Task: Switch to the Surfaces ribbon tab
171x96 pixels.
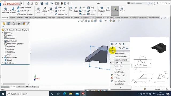Action: pyautogui.click(x=20, y=18)
